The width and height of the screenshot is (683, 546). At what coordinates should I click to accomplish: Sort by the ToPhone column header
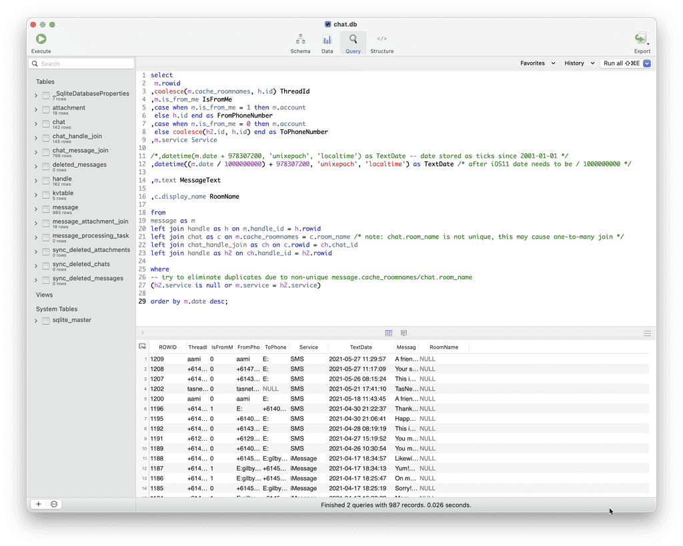coord(275,347)
